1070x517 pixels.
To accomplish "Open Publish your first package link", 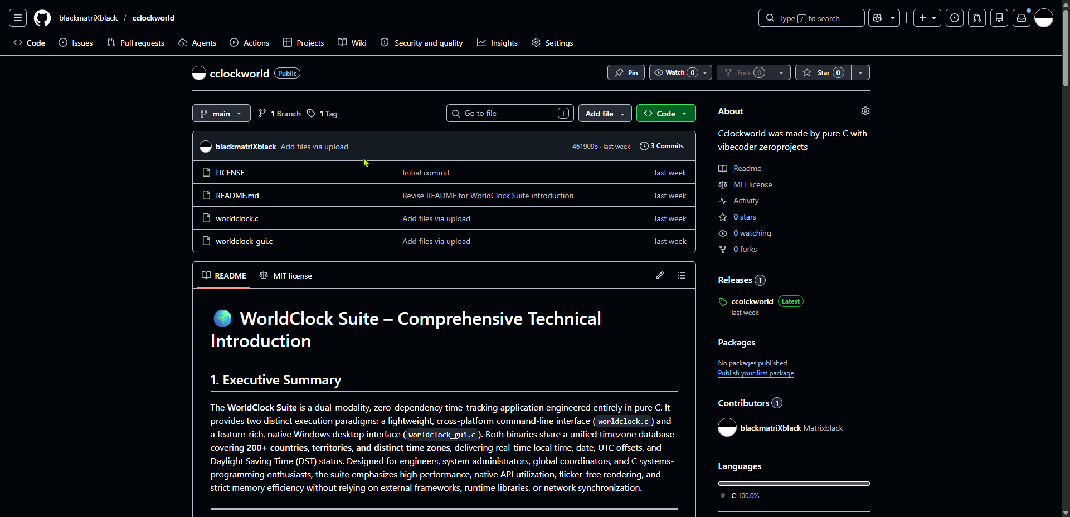I will point(756,373).
